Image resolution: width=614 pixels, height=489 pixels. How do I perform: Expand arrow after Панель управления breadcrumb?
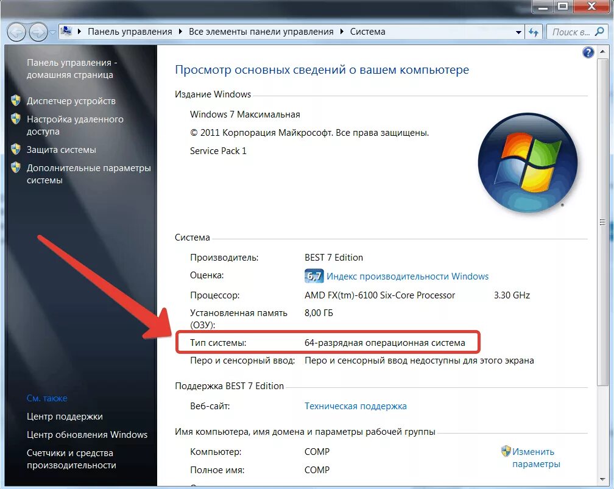180,31
